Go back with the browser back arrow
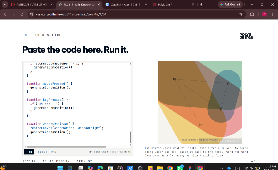 pyautogui.click(x=6, y=14)
